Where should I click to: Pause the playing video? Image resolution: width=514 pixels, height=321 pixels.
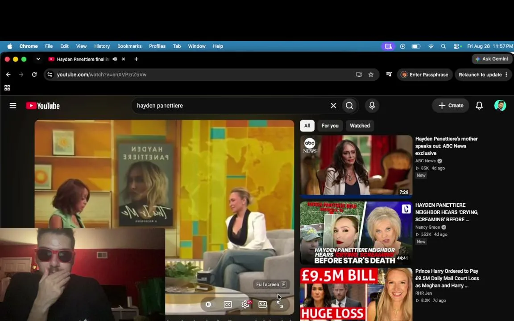coord(208,305)
